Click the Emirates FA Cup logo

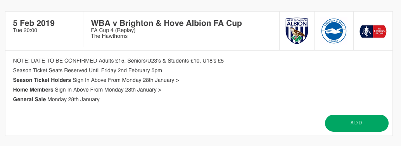click(x=373, y=31)
